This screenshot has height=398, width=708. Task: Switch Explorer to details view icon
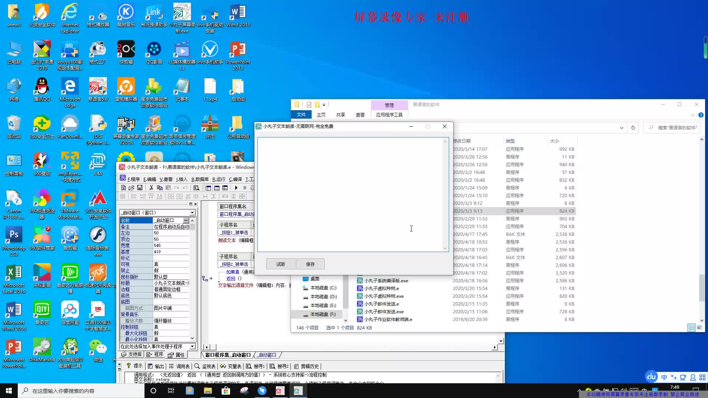(x=691, y=328)
